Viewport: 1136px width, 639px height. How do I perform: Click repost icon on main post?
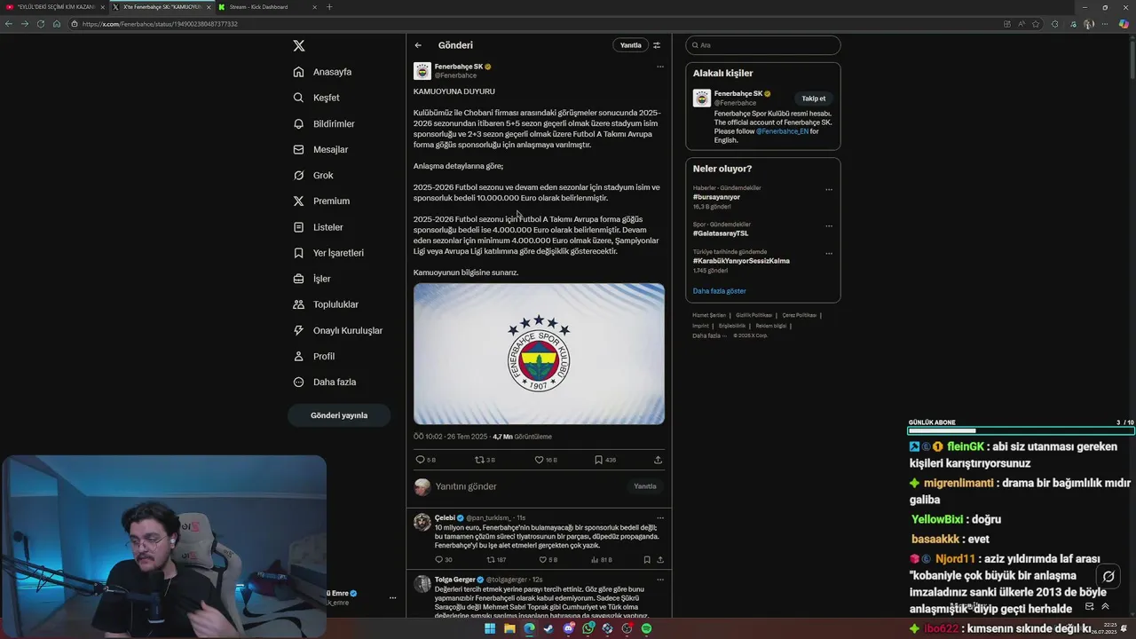479,460
